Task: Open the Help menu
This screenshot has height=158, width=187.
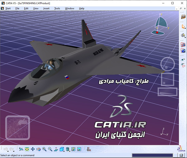Action: [82, 8]
